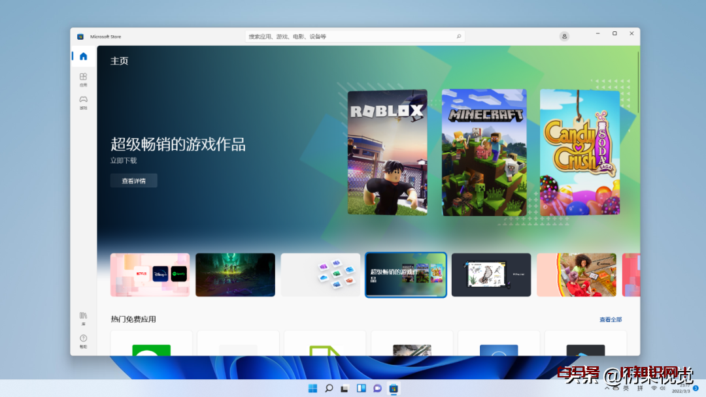Viewport: 706px width, 397px height.
Task: Open the Gaming (游戏) sidebar section
Action: coord(83,102)
